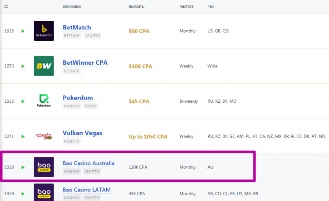Open the Bao Casino LATAM logo thumbnail
Viewport: 329px width, 201px height.
[x=44, y=192]
